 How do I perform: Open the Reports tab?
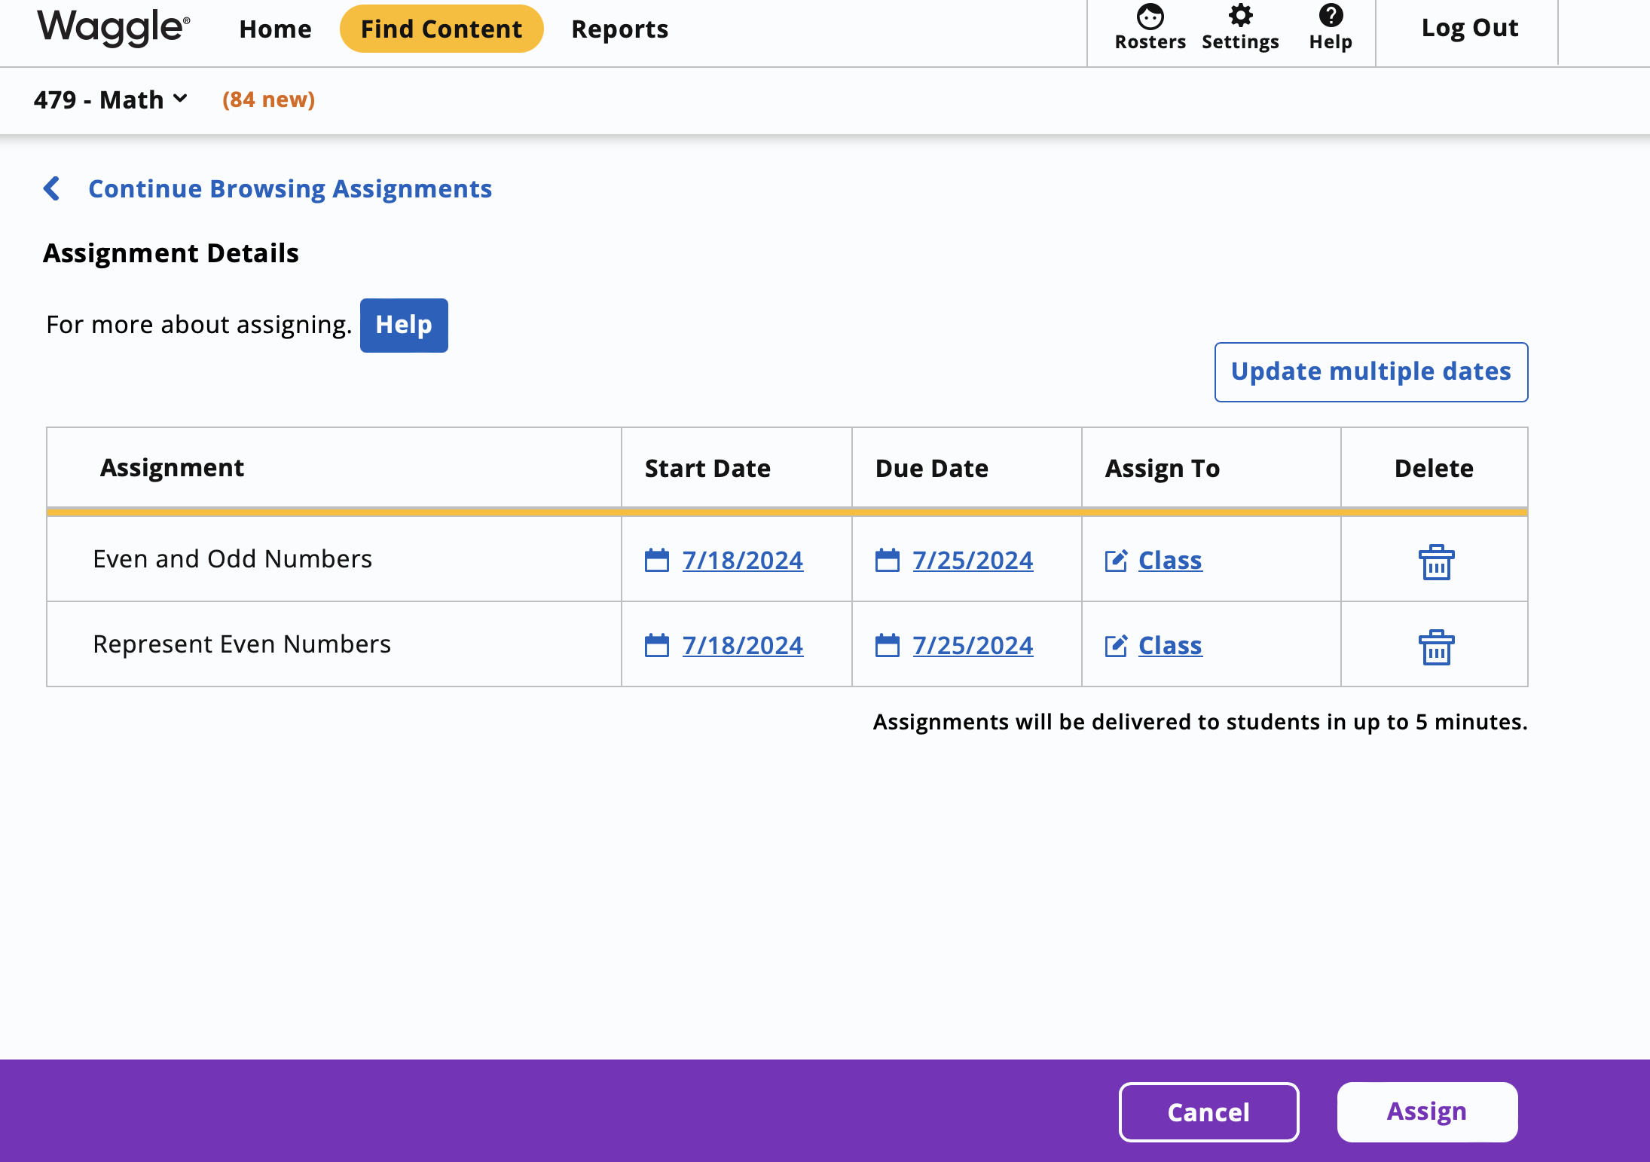(619, 29)
